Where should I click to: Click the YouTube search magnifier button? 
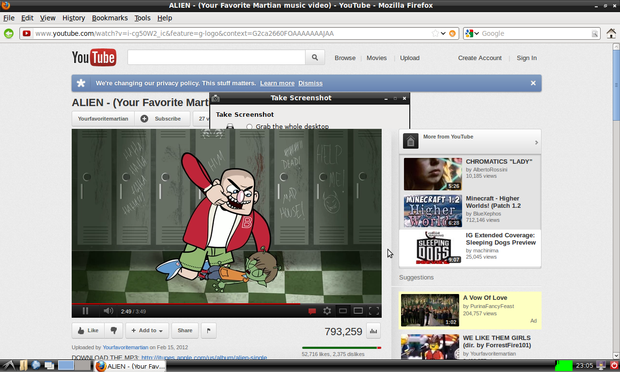[x=315, y=57]
